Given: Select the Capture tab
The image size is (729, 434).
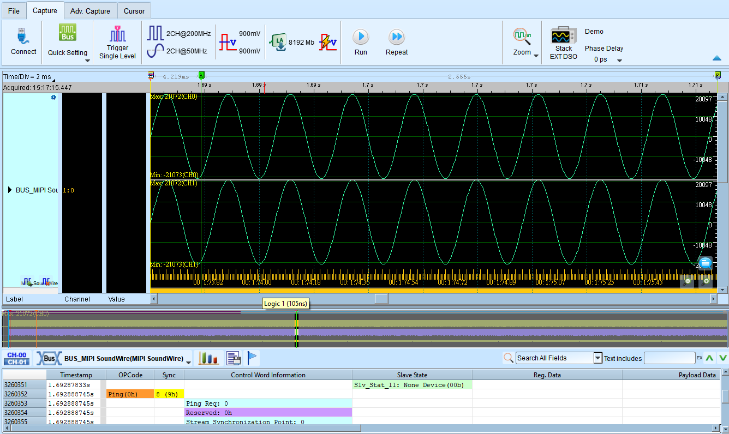Looking at the screenshot, I should tap(45, 10).
